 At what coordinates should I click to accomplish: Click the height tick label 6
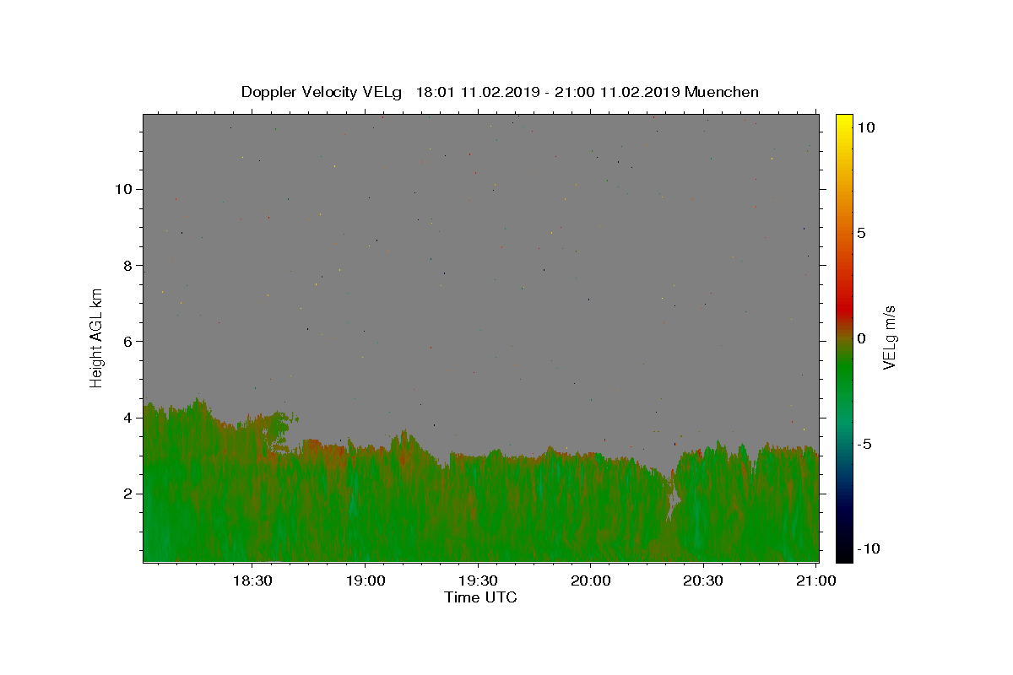click(x=127, y=341)
